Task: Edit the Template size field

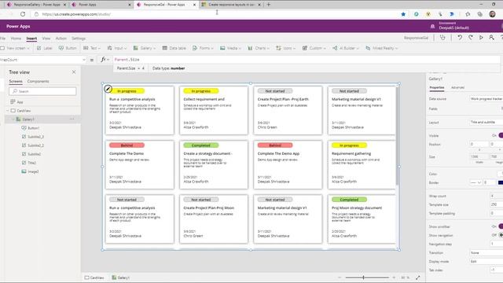Action: click(496, 204)
